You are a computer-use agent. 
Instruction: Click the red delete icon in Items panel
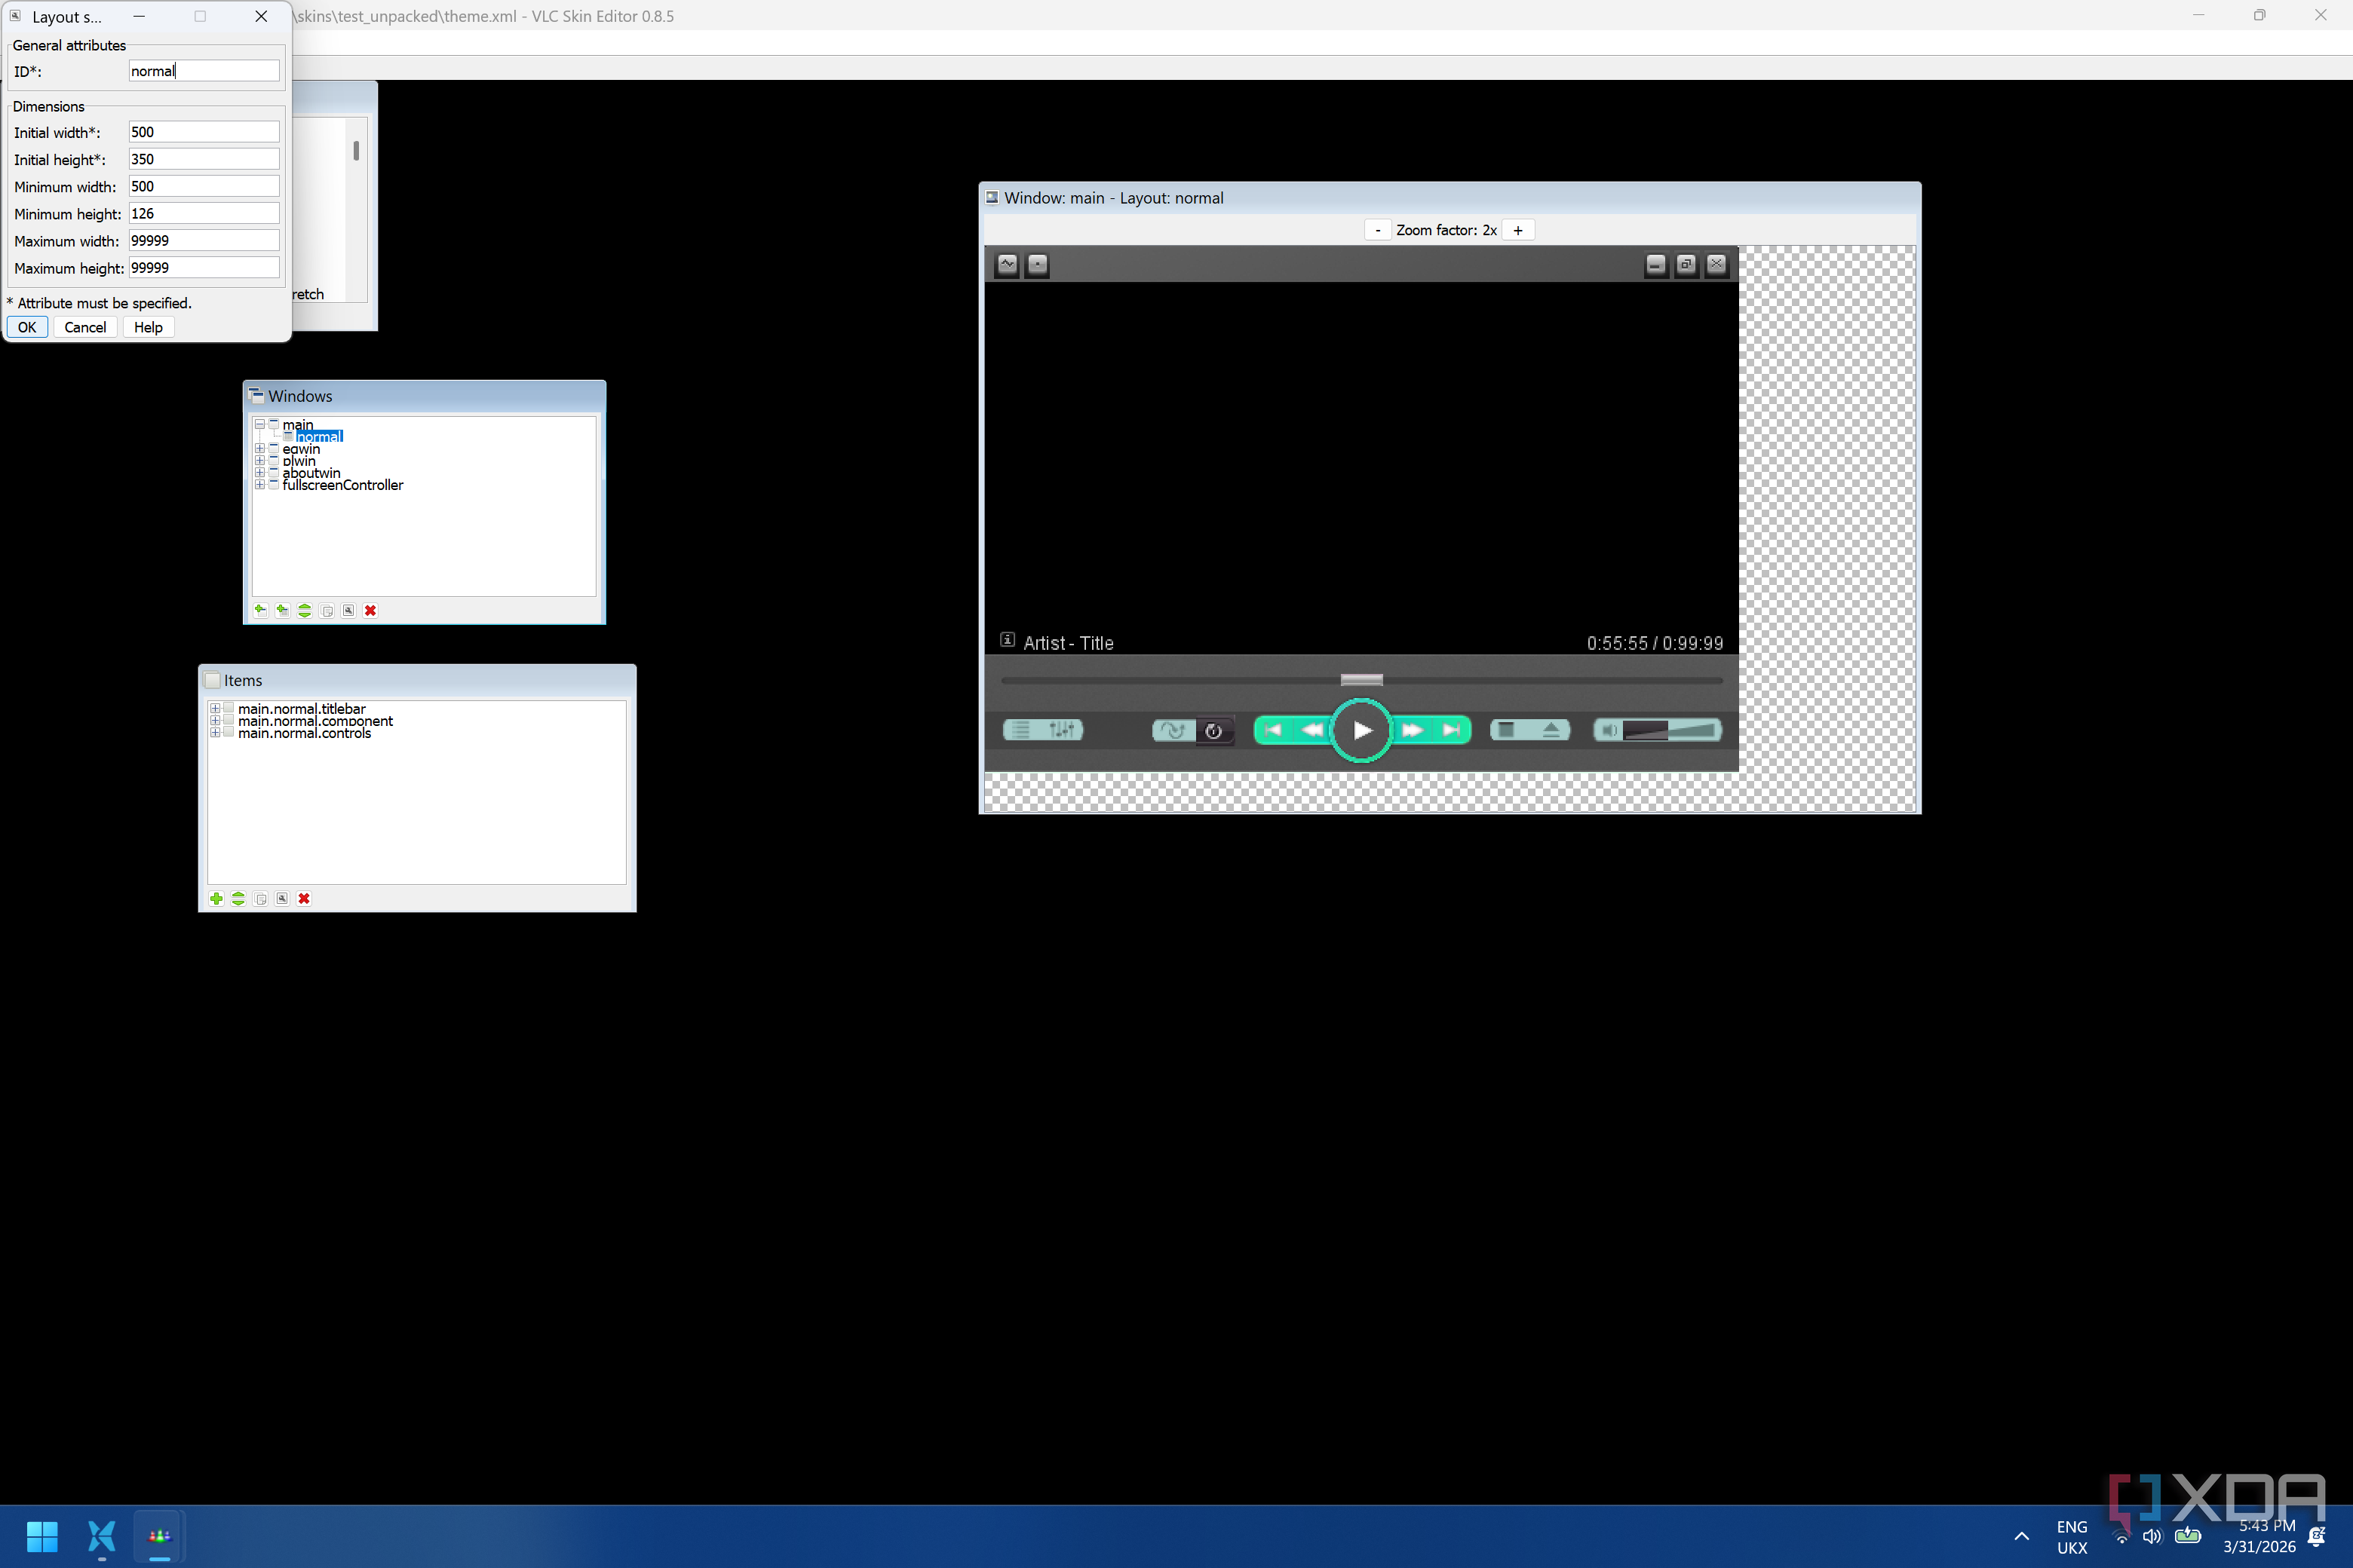click(304, 899)
